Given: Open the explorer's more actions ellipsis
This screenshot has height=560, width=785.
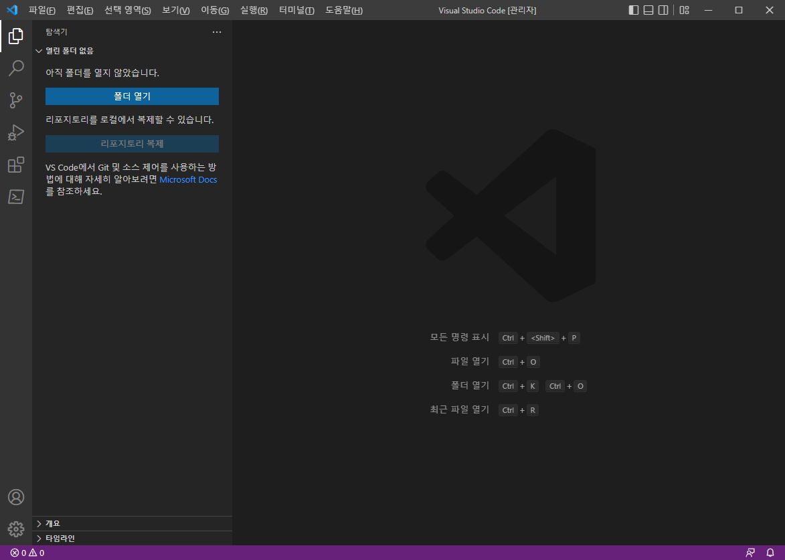Looking at the screenshot, I should coord(217,32).
